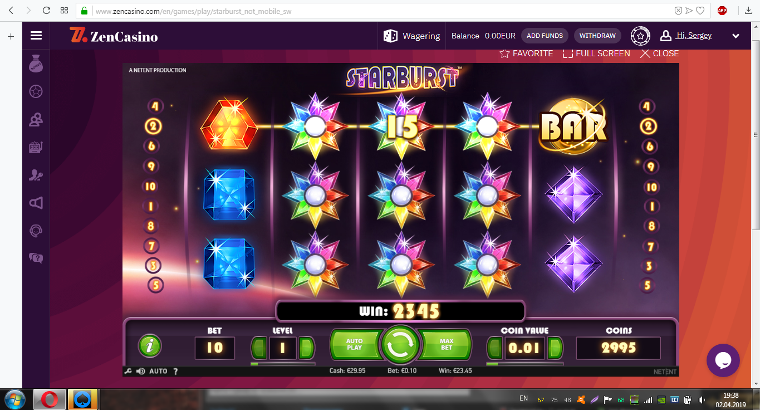Click the browser address bar URL
Image resolution: width=760 pixels, height=410 pixels.
193,11
